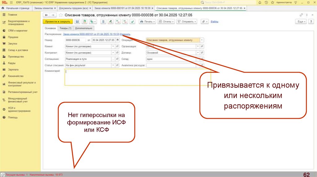Open the Помощь sidebar section
Viewport: 317px width, 177px height.
13,117
